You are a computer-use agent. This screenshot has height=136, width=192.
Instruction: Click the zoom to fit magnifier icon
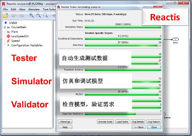pos(46,16)
